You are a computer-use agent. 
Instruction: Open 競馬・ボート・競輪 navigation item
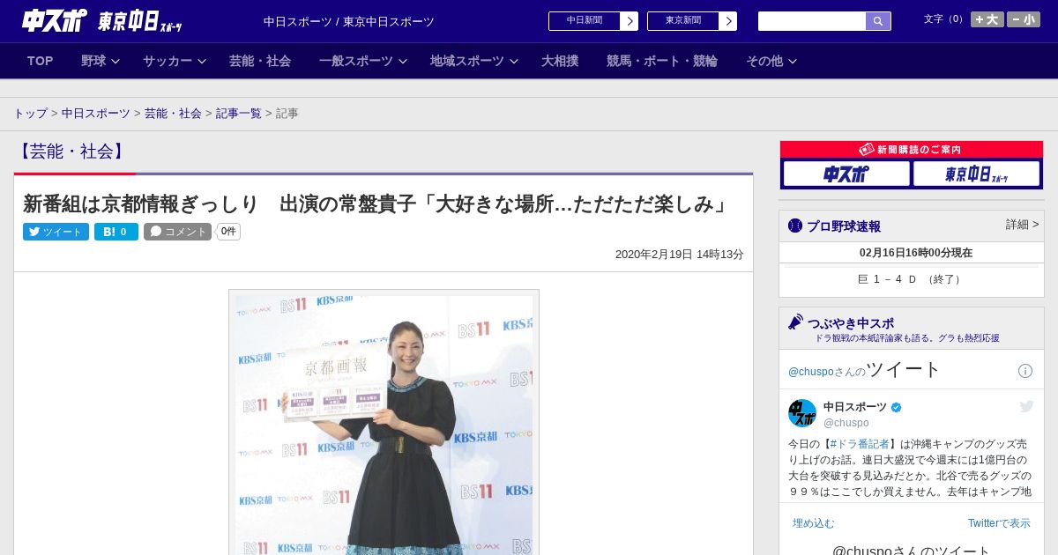[x=662, y=61]
